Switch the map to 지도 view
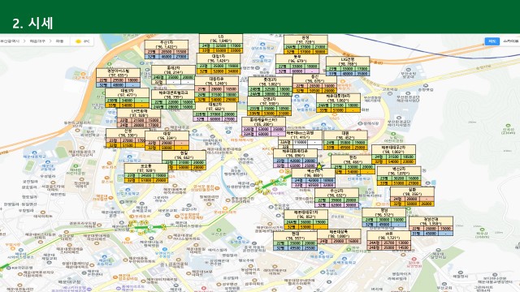520x292 pixels. (492, 41)
